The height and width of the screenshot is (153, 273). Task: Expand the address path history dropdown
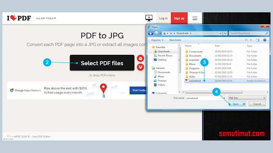pos(221,33)
